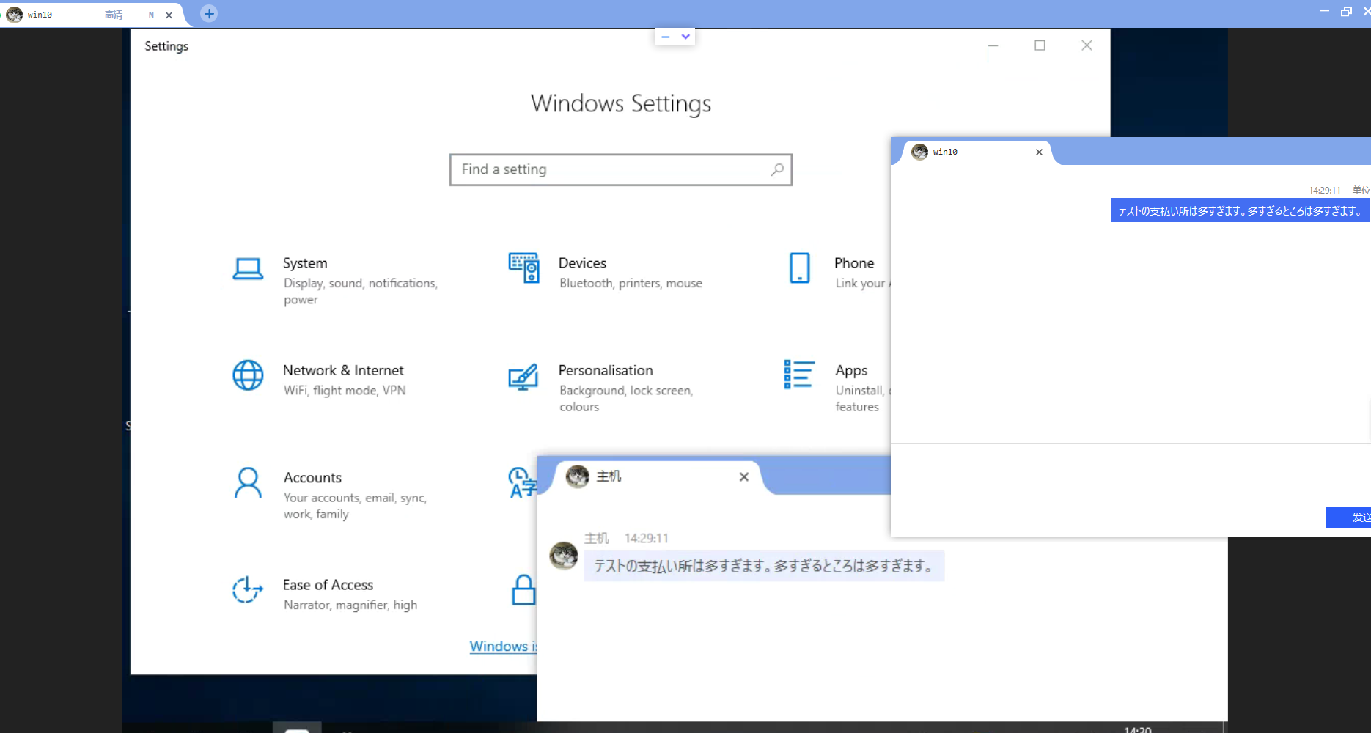Click the message input area in win10 chat window

click(1131, 475)
